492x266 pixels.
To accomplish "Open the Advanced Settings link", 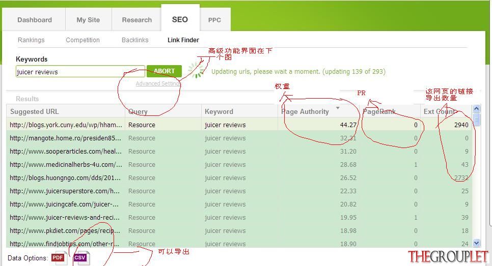I will 158,83.
